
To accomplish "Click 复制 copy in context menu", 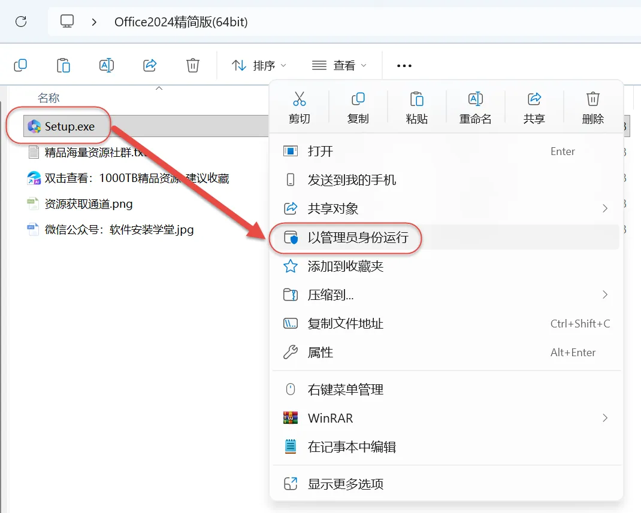I will (358, 108).
